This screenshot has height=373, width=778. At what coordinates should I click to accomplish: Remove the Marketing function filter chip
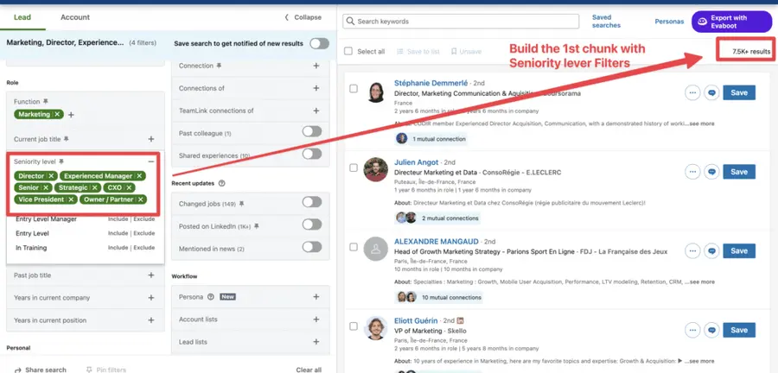(x=57, y=115)
